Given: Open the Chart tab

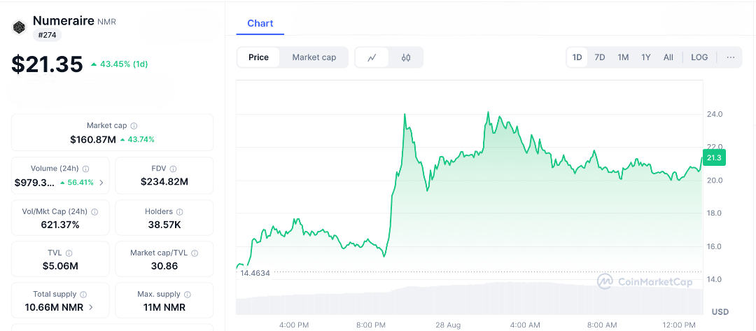Looking at the screenshot, I should [x=260, y=23].
